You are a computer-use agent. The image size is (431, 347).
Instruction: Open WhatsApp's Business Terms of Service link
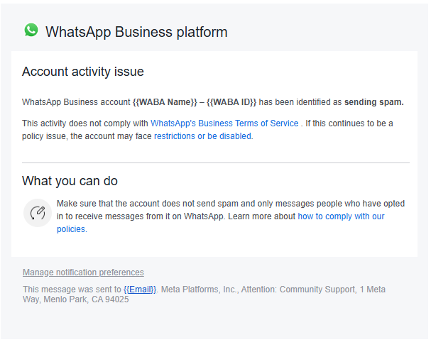[224, 123]
